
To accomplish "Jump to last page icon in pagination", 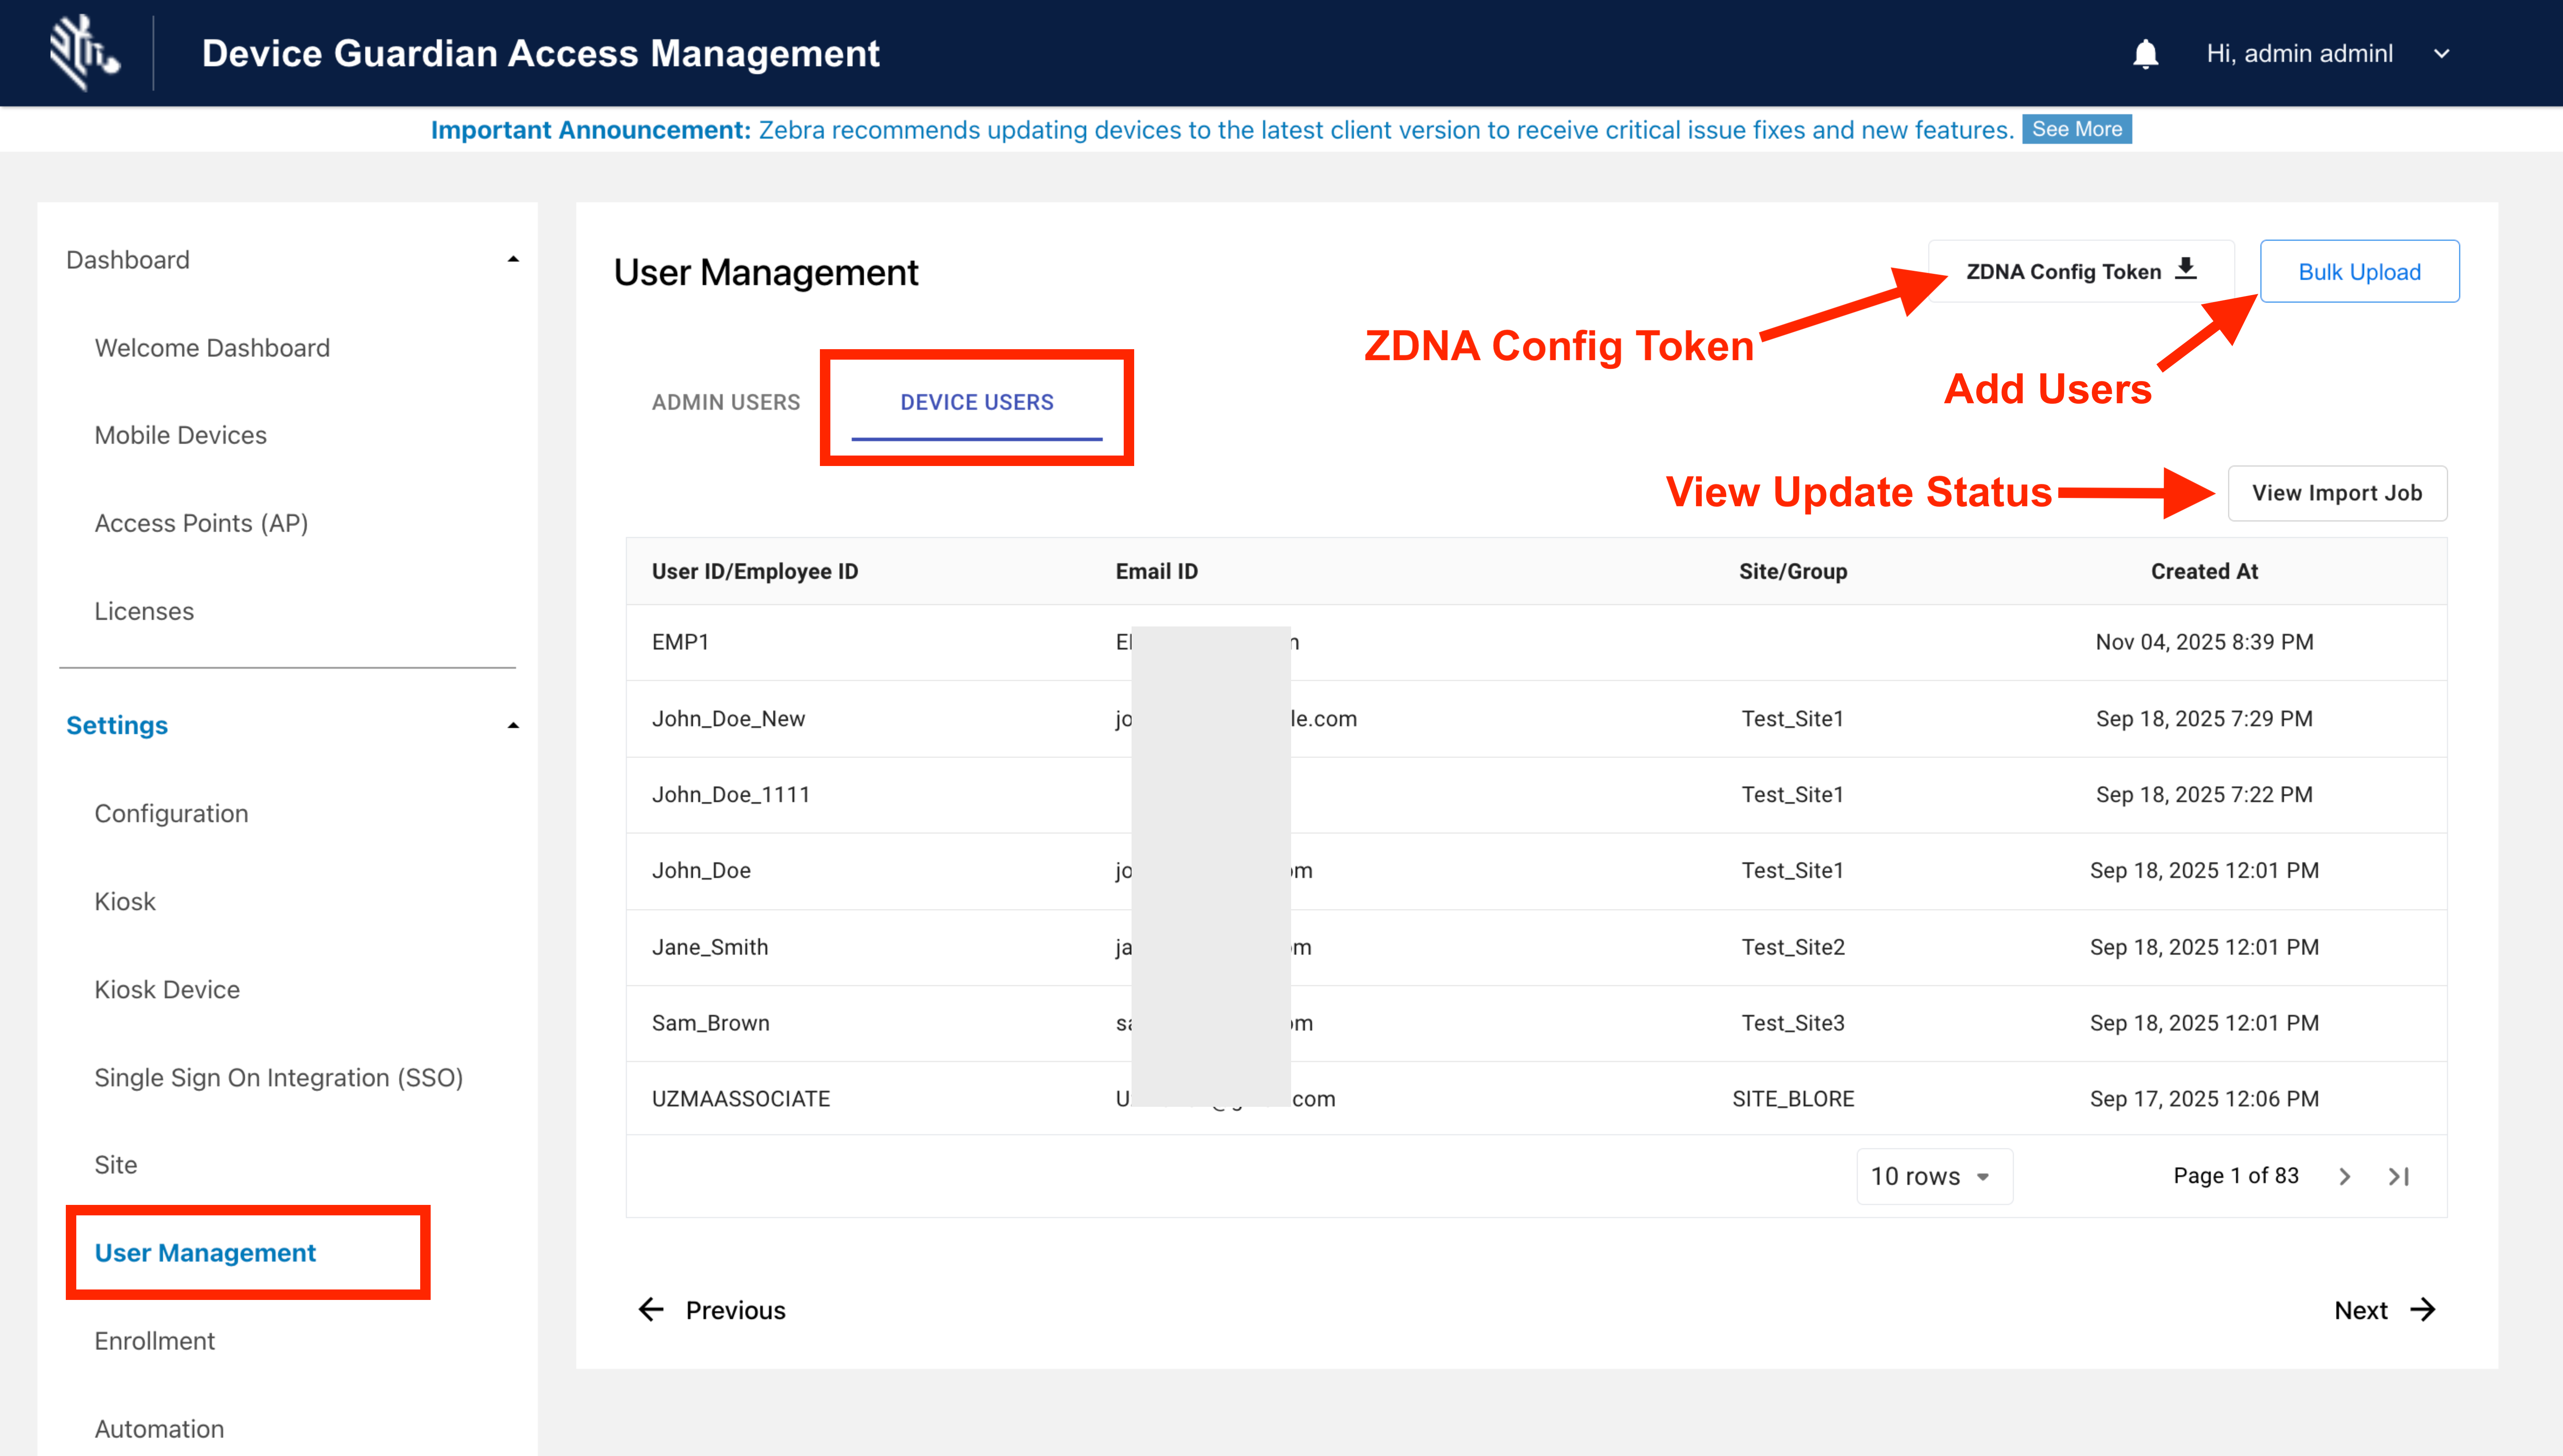I will coord(2399,1177).
